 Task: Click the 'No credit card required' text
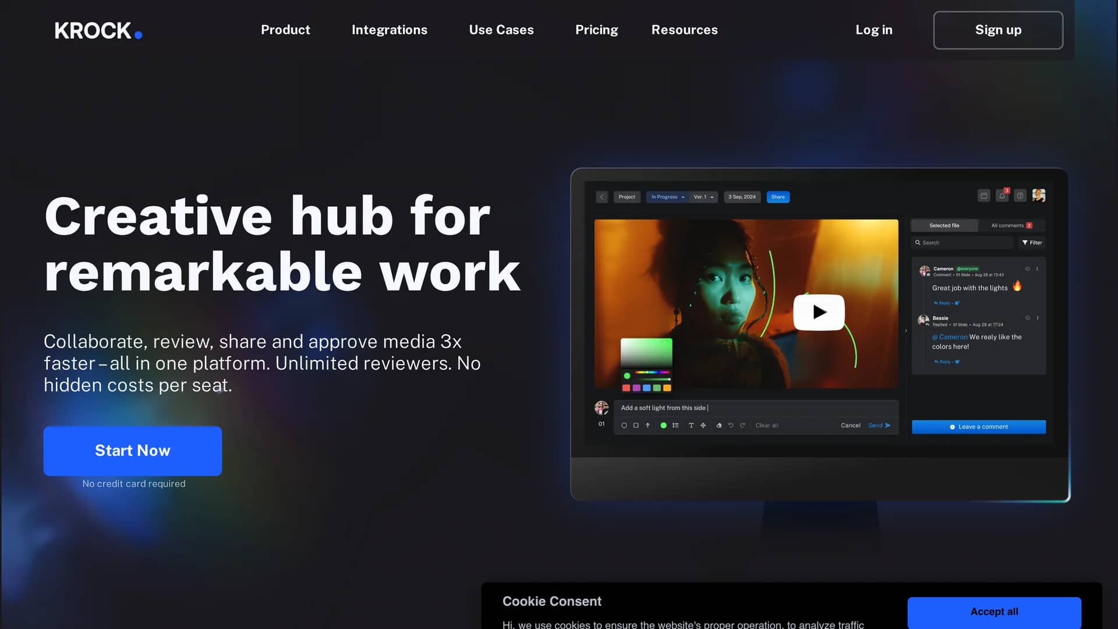134,483
